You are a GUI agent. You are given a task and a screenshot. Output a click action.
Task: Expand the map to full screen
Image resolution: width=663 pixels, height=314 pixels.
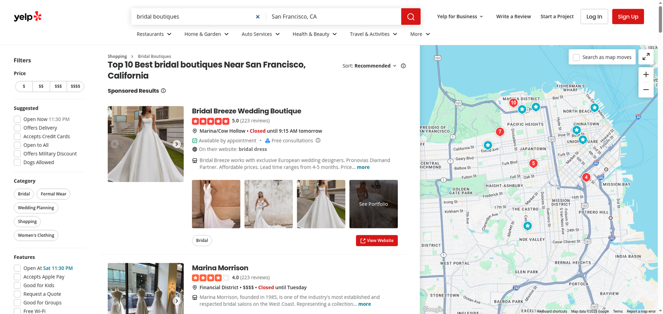(646, 57)
